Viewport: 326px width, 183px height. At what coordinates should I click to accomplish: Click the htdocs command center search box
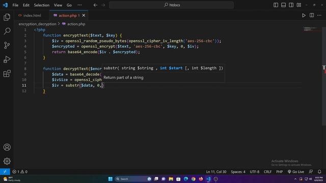click(171, 5)
